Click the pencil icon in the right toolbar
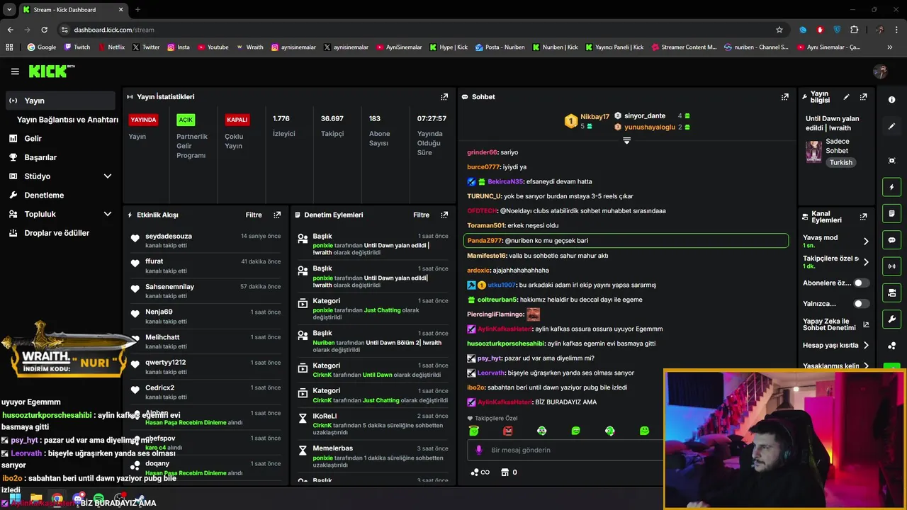Viewport: 907px width, 510px height. tap(891, 126)
